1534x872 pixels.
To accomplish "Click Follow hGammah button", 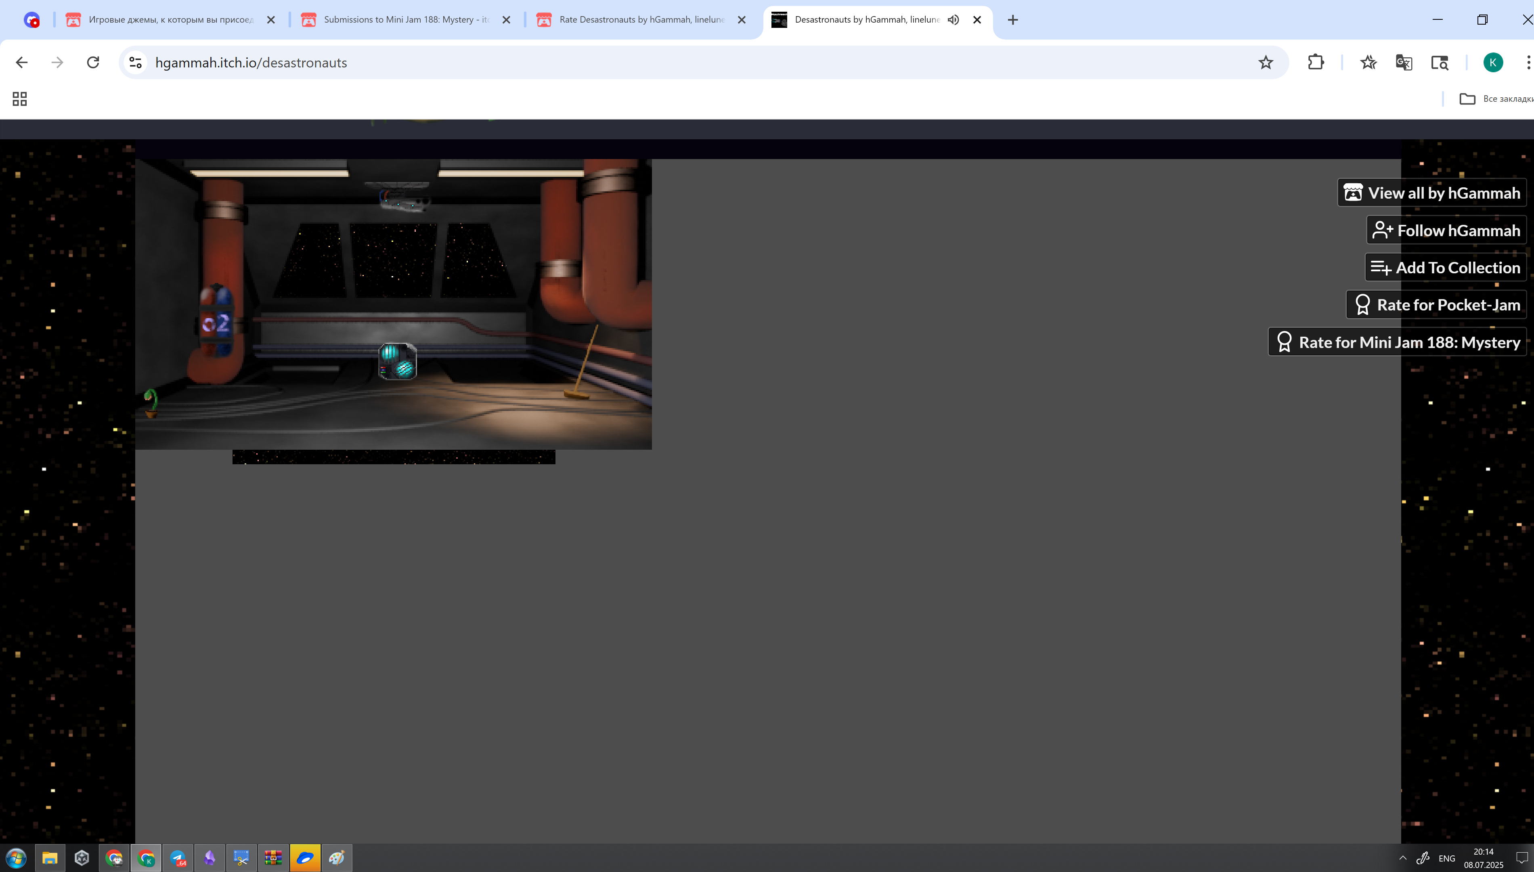I will [x=1446, y=231].
